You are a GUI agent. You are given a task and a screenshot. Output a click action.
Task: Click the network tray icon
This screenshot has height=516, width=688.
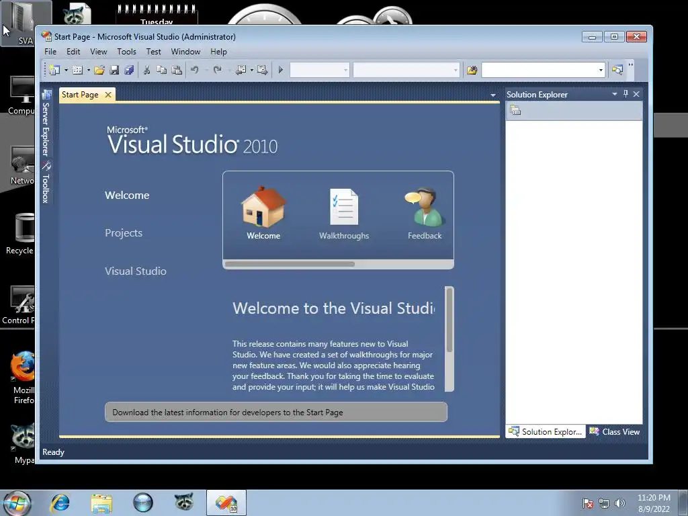[604, 503]
